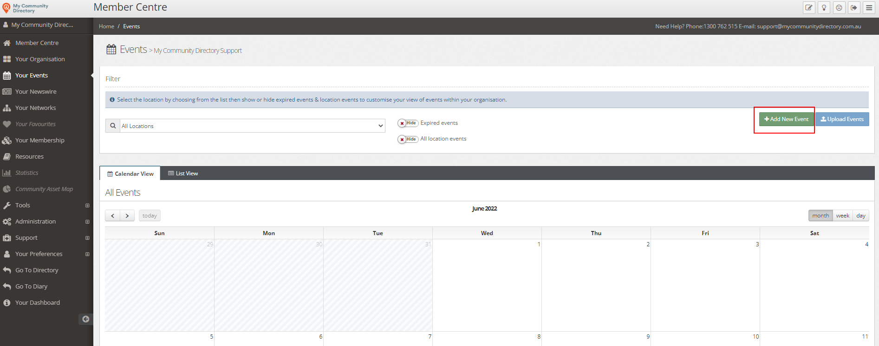The image size is (879, 346).
Task: Click the sign-out arrow icon
Action: pyautogui.click(x=854, y=7)
